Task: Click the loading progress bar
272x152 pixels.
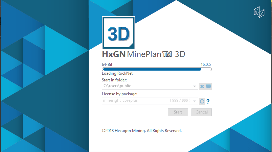Action: pos(157,69)
